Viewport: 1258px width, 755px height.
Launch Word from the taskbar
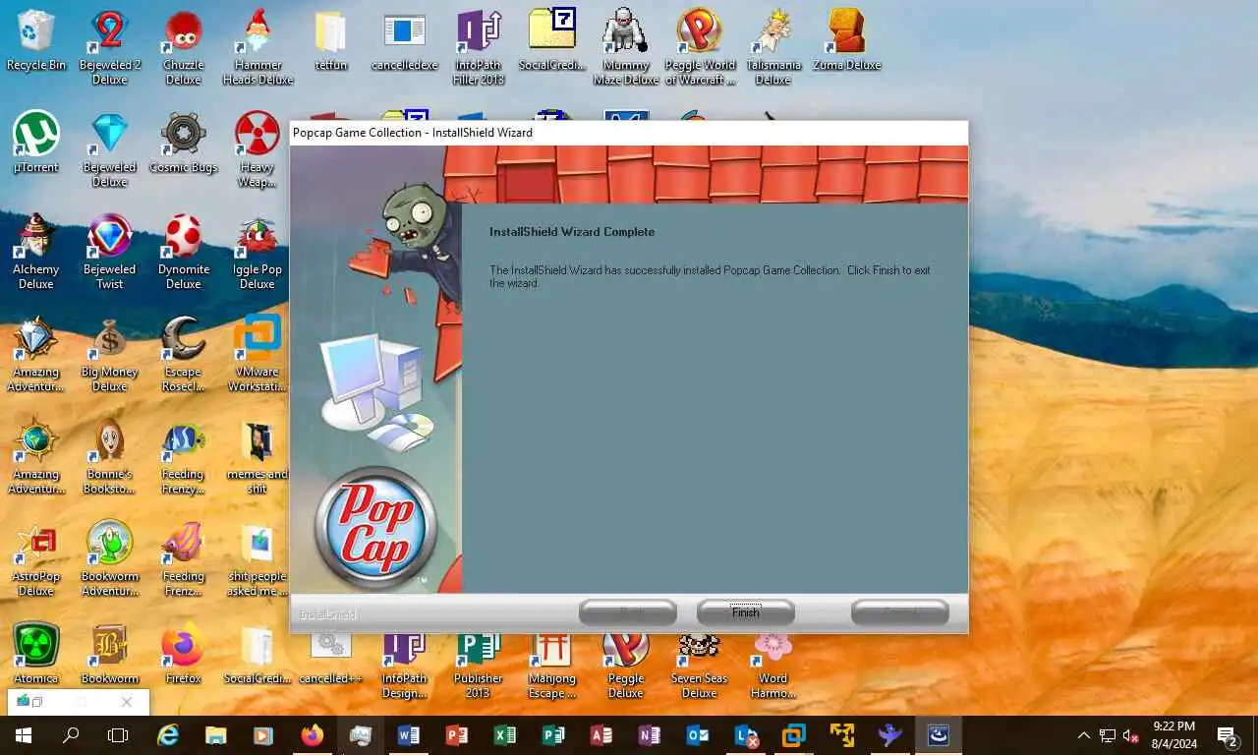pos(409,735)
